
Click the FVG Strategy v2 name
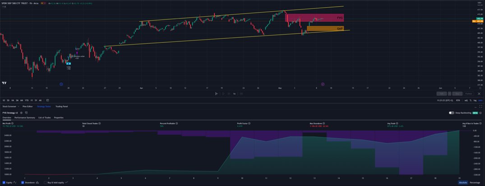(x=10, y=113)
